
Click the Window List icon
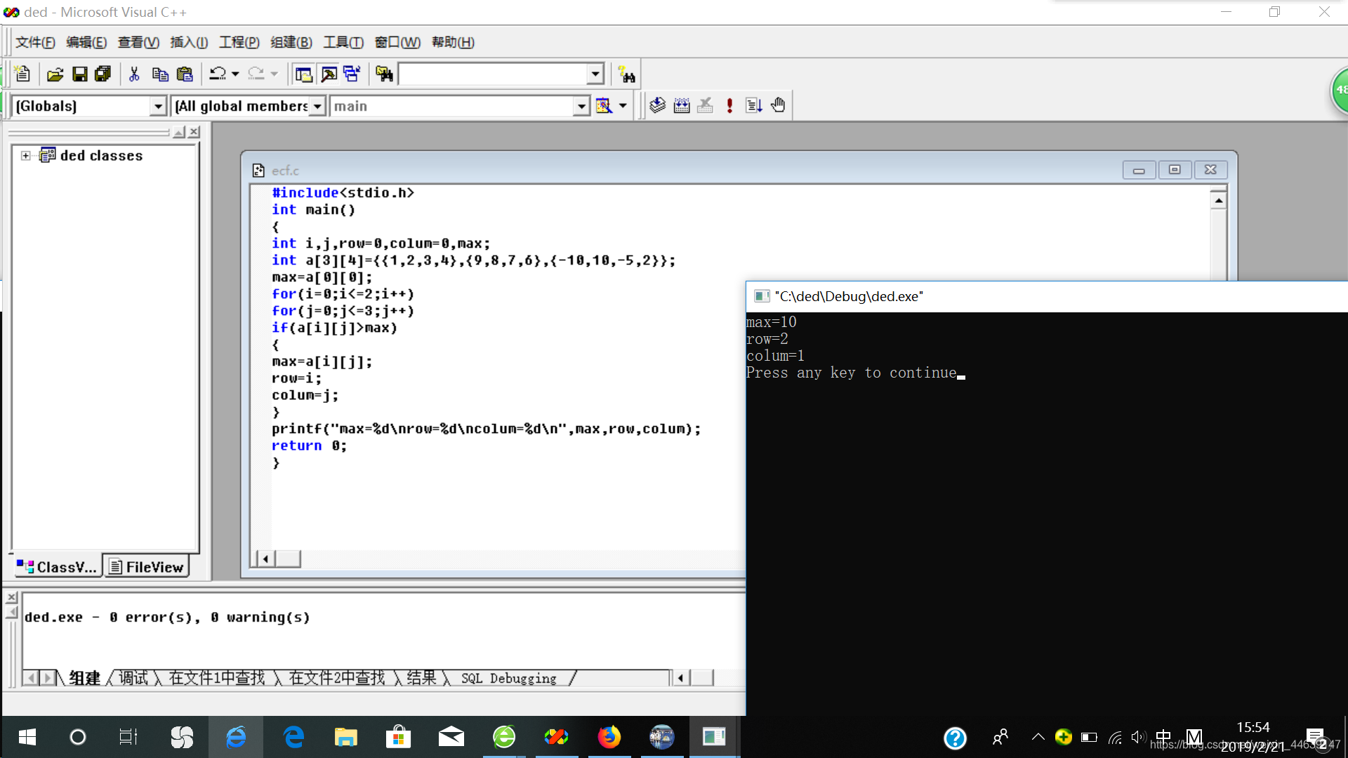pos(352,74)
